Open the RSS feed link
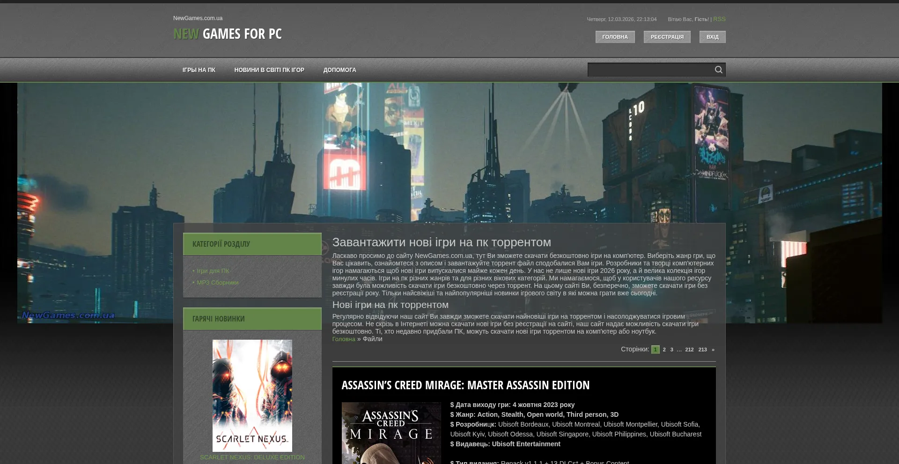Image resolution: width=899 pixels, height=464 pixels. pyautogui.click(x=719, y=19)
